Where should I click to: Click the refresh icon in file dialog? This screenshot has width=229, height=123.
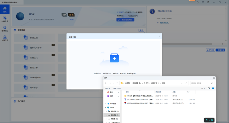point(187,83)
